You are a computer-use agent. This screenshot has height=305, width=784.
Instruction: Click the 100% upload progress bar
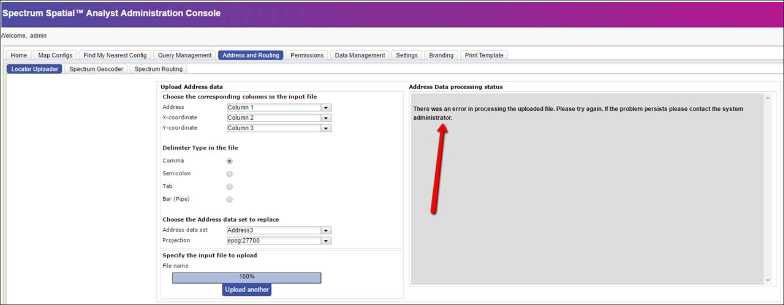246,278
